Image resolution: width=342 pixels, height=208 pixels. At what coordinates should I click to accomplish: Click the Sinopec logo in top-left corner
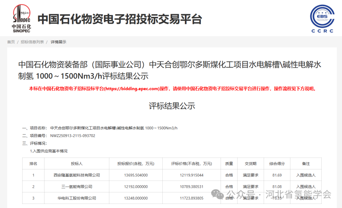pos(21,18)
